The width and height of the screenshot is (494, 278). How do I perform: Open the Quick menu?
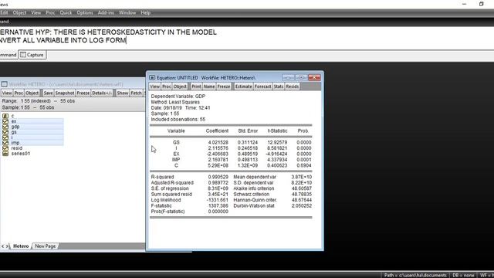coord(66,12)
